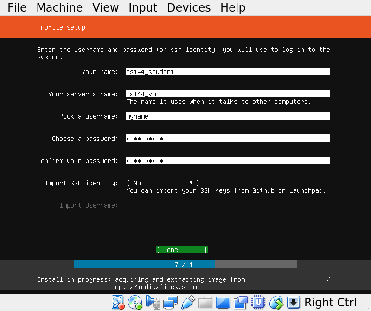Click the 7 / 11 install progress bar
The image size is (371, 311).
(x=185, y=265)
